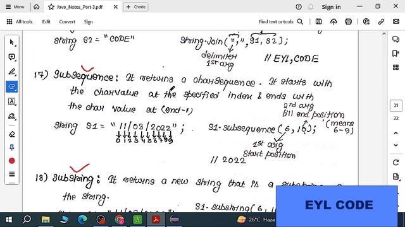Viewport: 405px width, 227px height.
Task: Open All tools panel
Action: pyautogui.click(x=20, y=21)
